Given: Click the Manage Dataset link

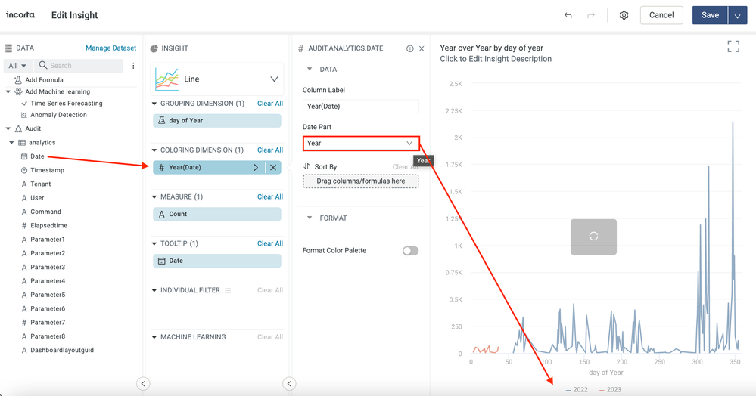Looking at the screenshot, I should click(110, 48).
